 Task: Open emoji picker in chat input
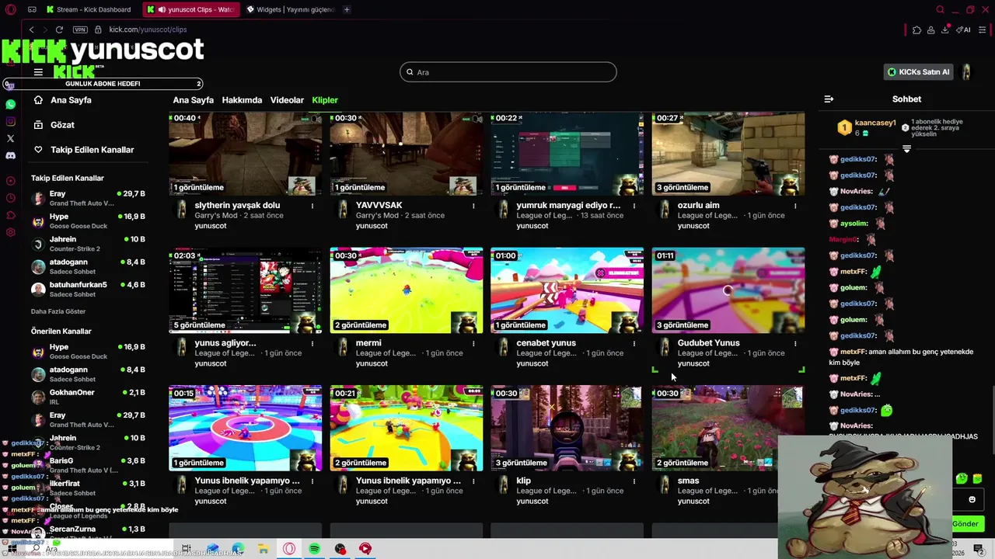[x=972, y=499]
